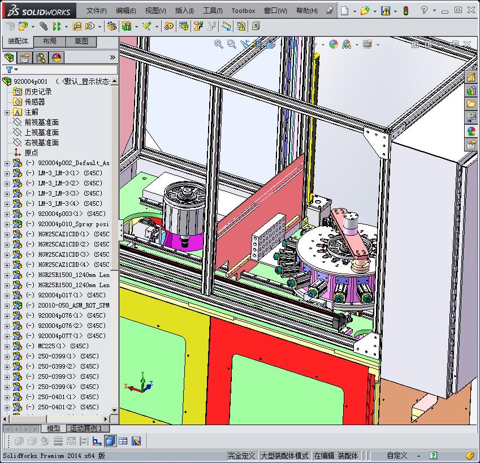The image size is (480, 463).
Task: Select the Reference Geometry tool
Action: [146, 27]
